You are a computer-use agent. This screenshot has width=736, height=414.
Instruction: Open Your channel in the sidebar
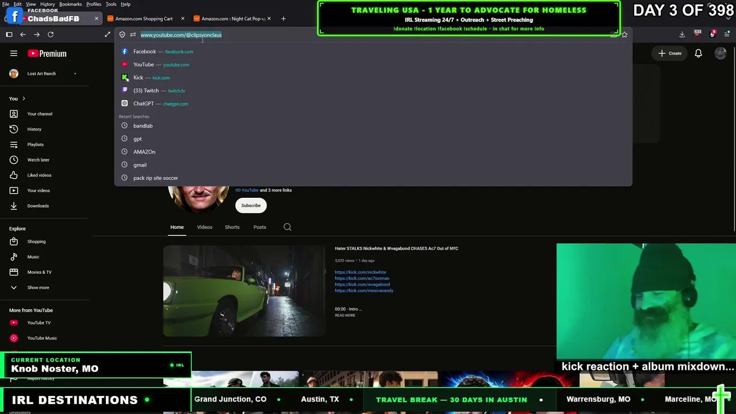click(x=40, y=114)
